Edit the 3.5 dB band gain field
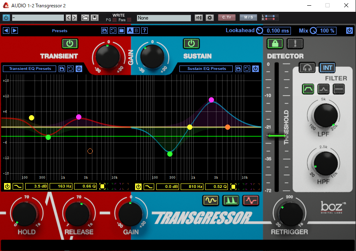 37,187
